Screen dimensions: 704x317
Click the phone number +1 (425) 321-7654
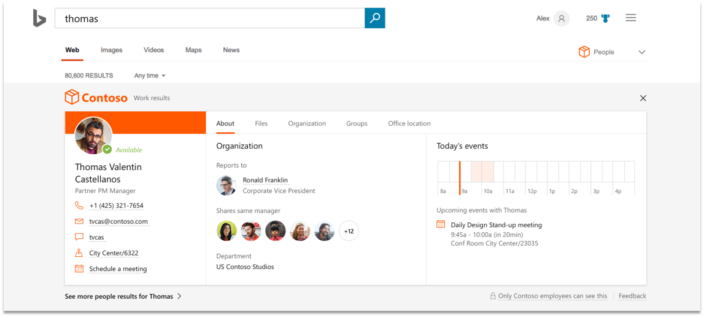117,205
